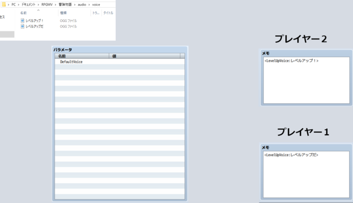Click the OGG ファイル type of レベルアップ!
The width and height of the screenshot is (353, 203).
68,21
